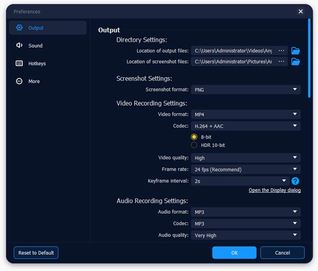
Task: Open folder for output files location
Action: click(x=296, y=51)
